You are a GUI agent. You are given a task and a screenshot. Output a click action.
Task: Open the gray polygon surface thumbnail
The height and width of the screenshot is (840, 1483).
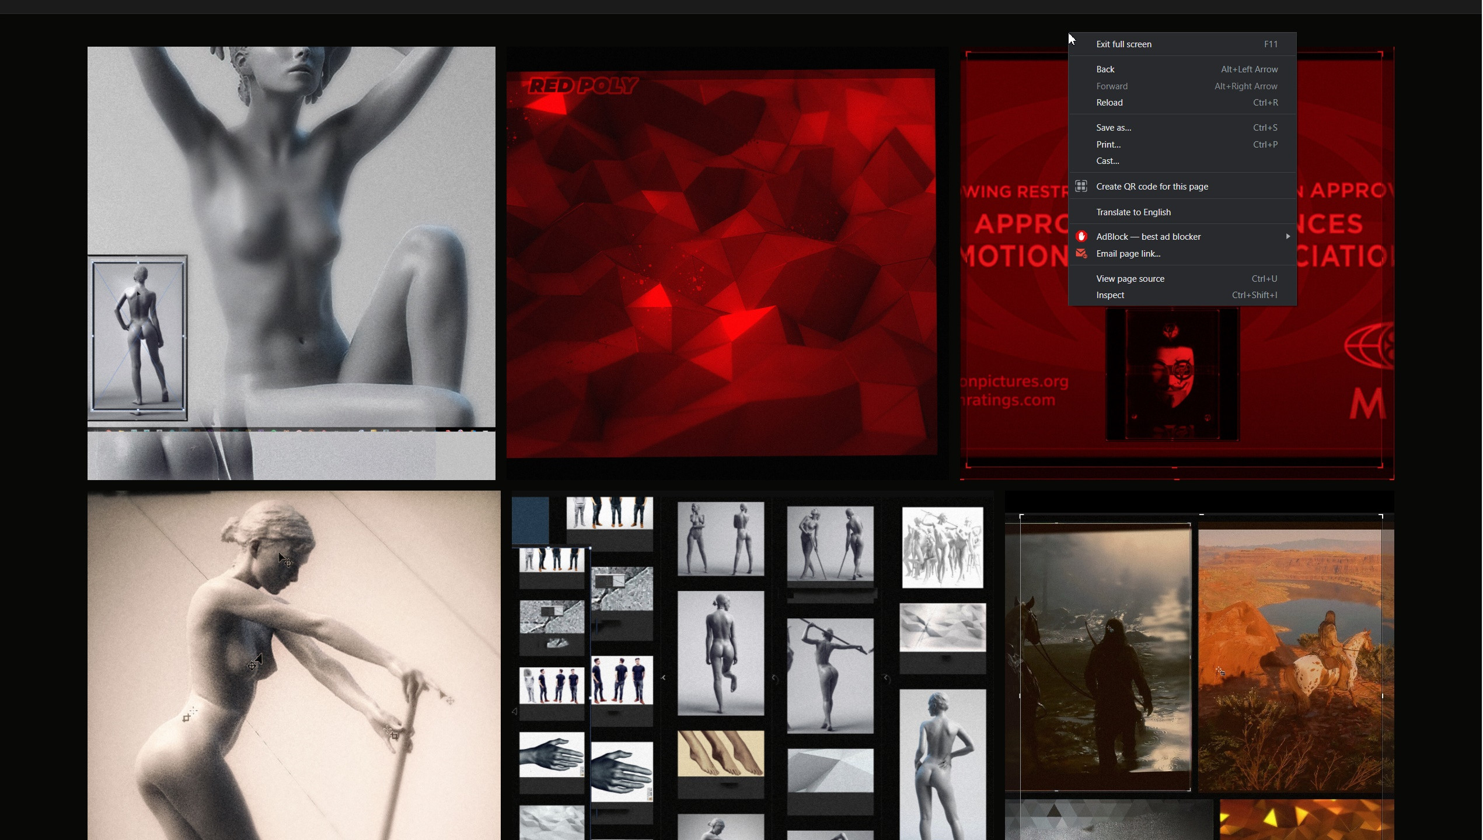pyautogui.click(x=830, y=771)
